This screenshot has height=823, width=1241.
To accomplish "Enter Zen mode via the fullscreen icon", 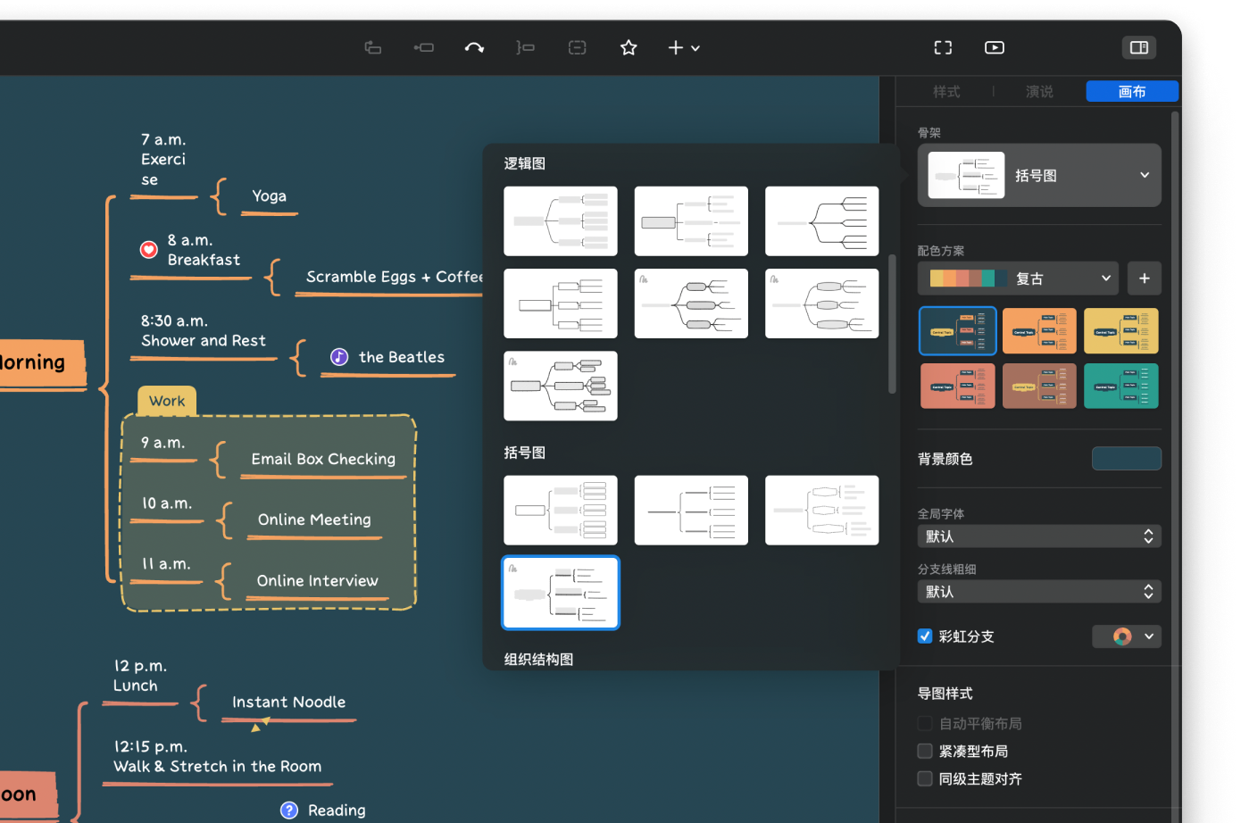I will (943, 47).
